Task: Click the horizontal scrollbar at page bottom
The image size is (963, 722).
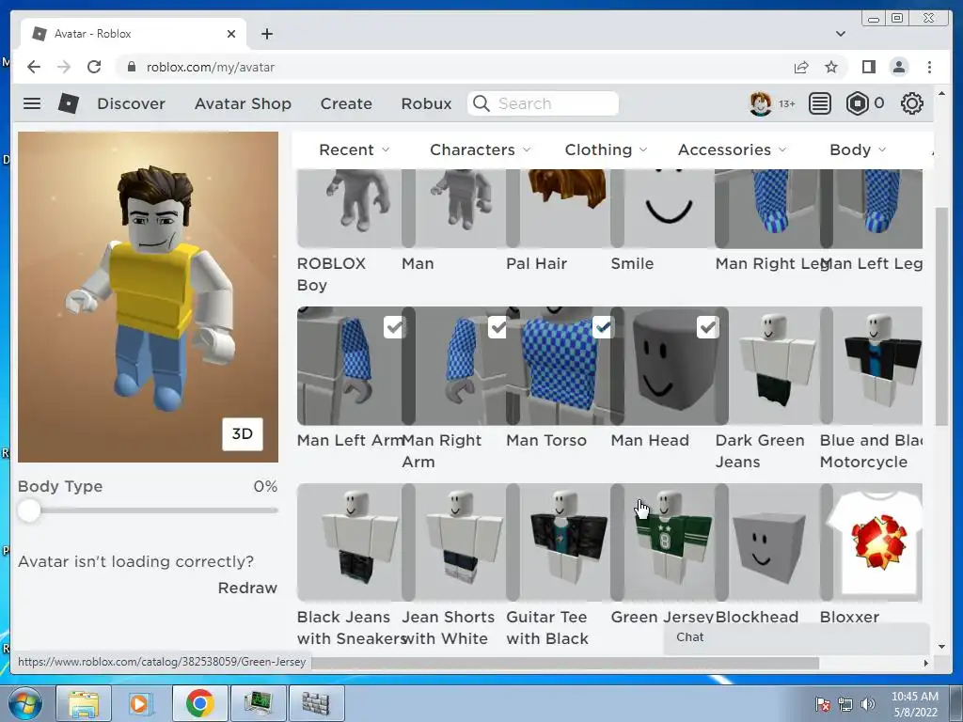Action: pos(565,663)
